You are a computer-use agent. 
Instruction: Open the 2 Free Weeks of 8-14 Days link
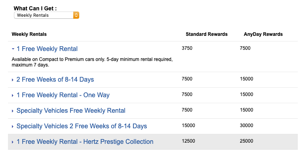(55, 80)
